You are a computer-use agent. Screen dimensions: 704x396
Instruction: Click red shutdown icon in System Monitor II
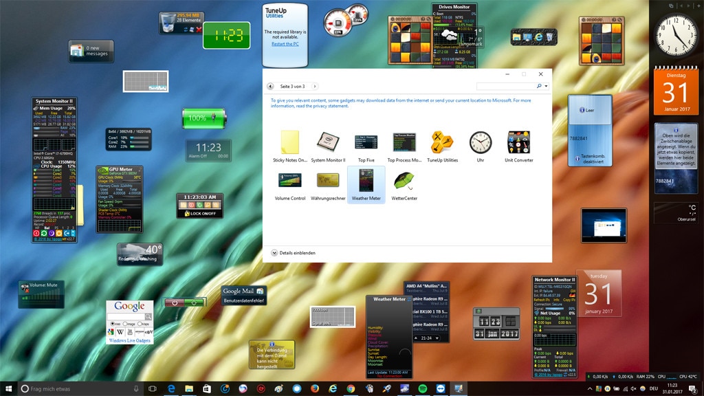pos(36,234)
